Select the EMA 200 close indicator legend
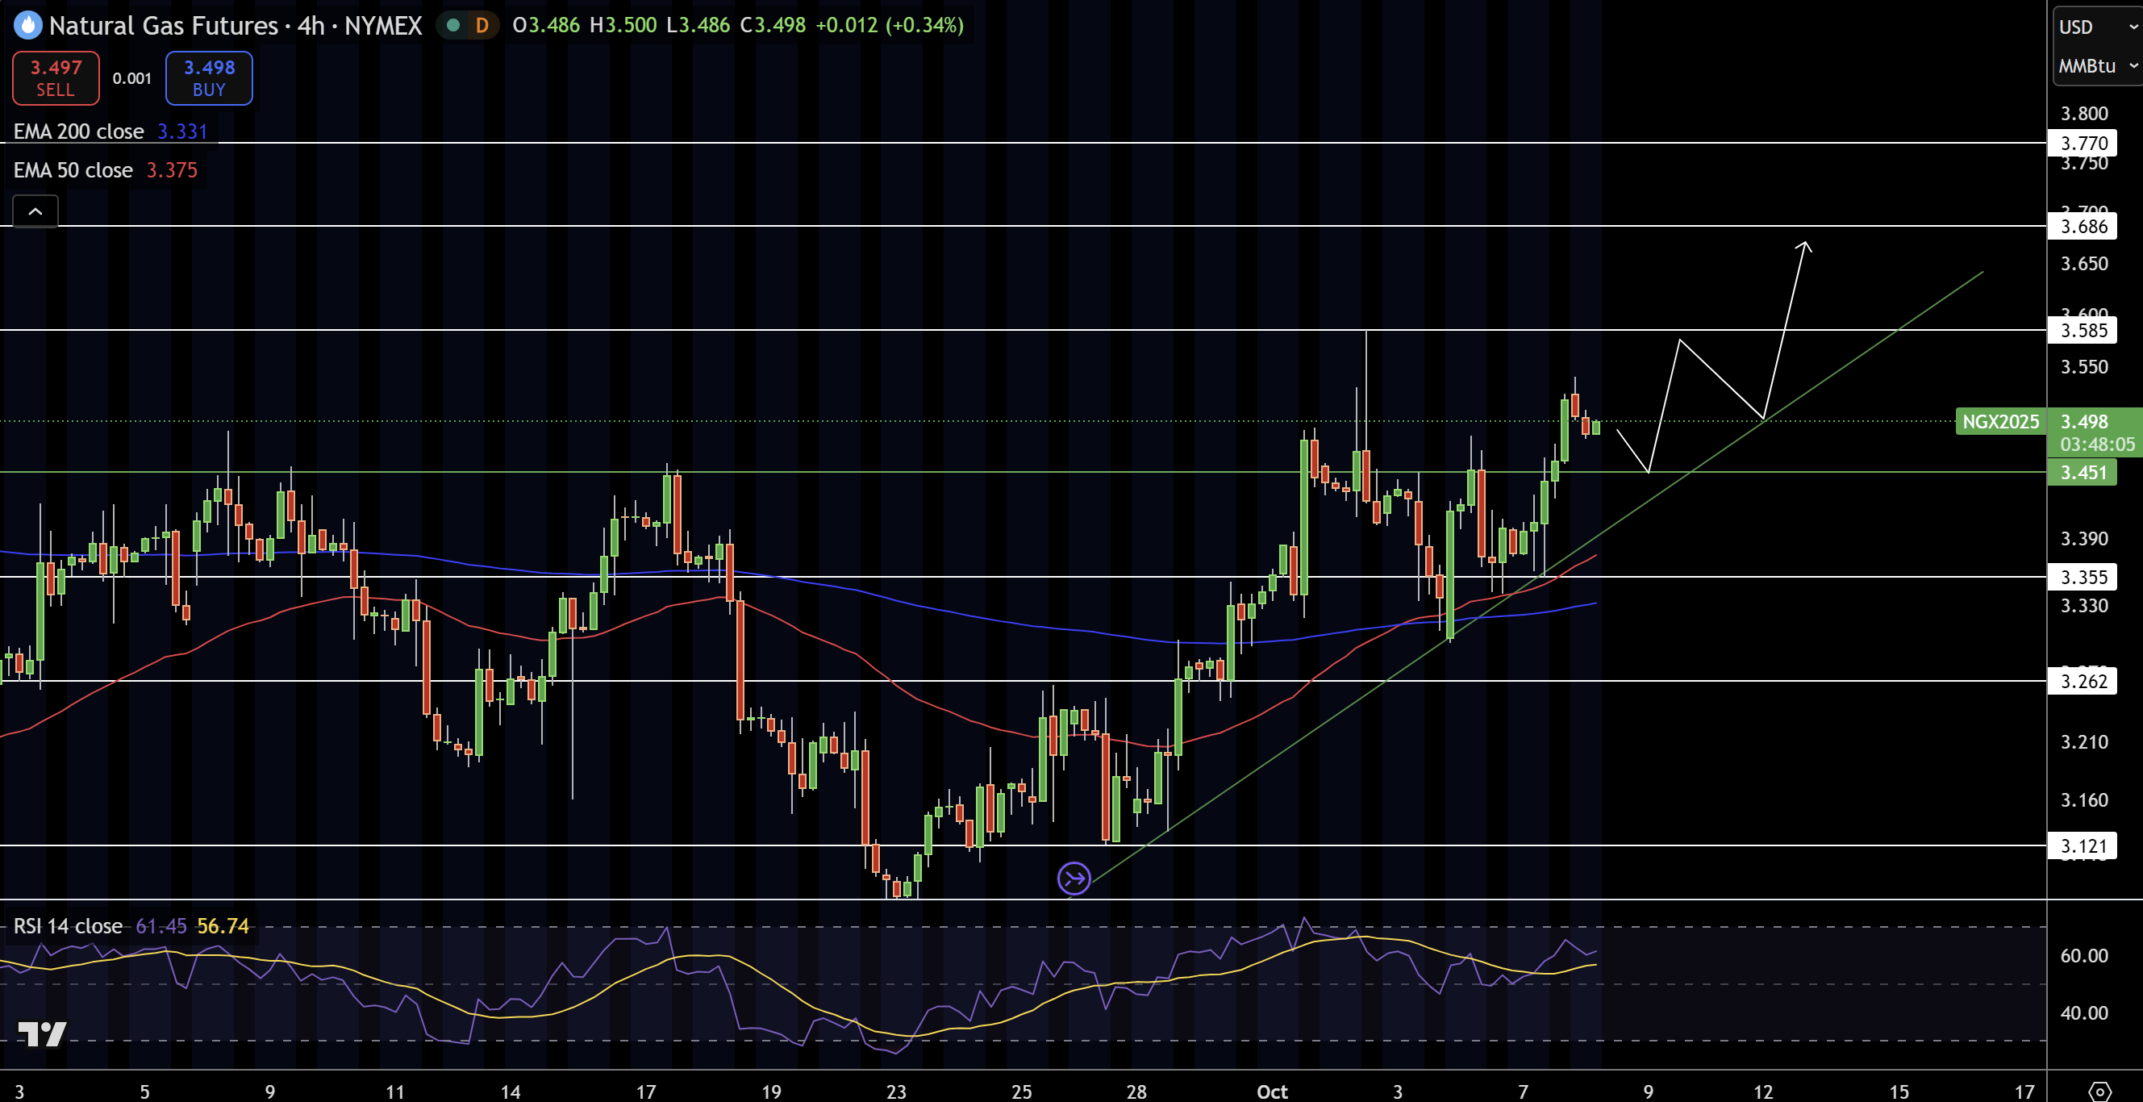 click(x=78, y=131)
